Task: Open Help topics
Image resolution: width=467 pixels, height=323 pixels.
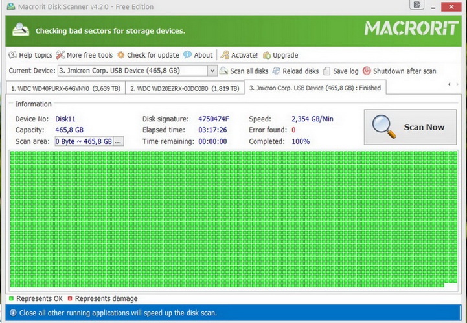Action: pyautogui.click(x=30, y=55)
